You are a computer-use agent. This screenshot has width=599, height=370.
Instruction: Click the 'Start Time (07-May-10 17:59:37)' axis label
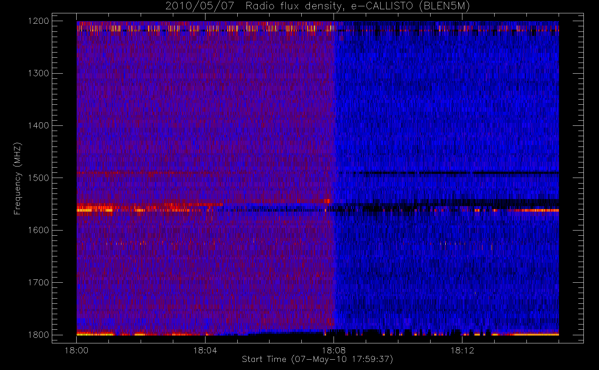tap(318, 359)
